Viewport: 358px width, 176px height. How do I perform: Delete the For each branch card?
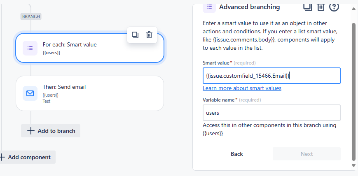pos(149,35)
